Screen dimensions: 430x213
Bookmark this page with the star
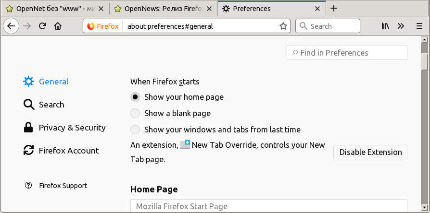click(283, 26)
